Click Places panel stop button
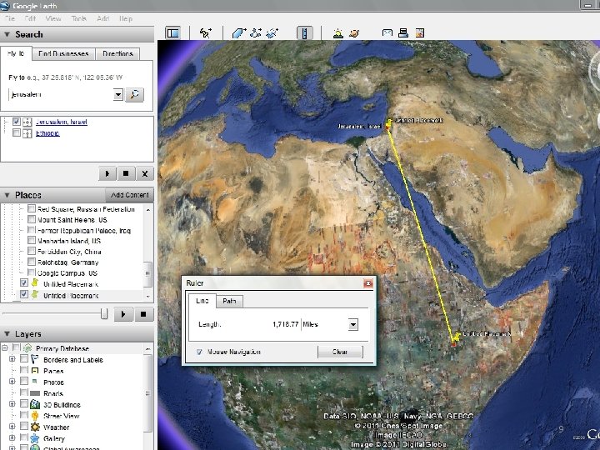 [x=143, y=314]
